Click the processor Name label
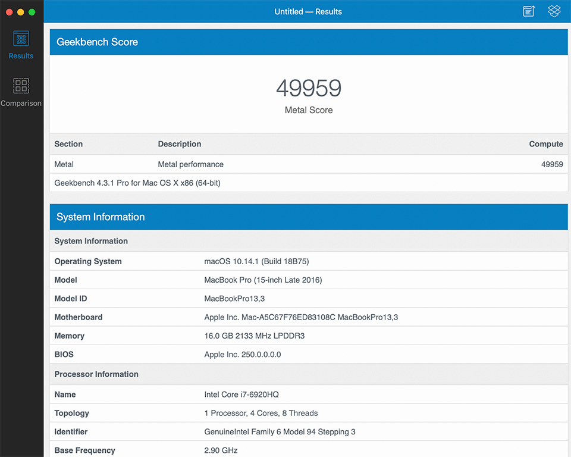 point(65,395)
